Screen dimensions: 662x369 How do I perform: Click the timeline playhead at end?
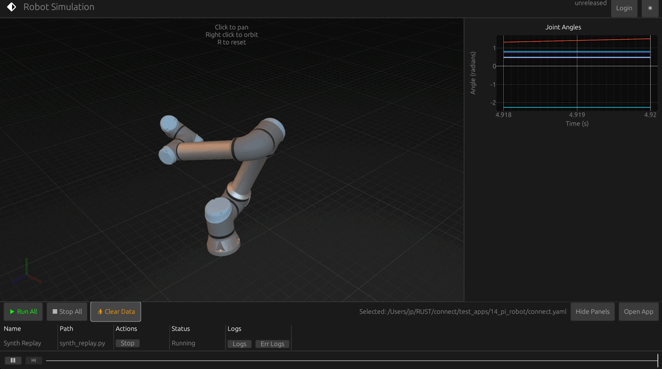658,361
